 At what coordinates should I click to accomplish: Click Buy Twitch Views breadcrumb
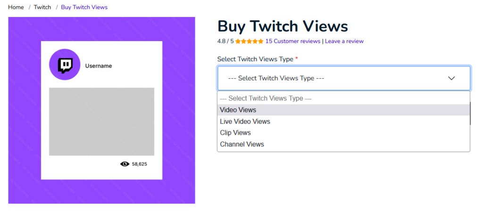[x=84, y=7]
